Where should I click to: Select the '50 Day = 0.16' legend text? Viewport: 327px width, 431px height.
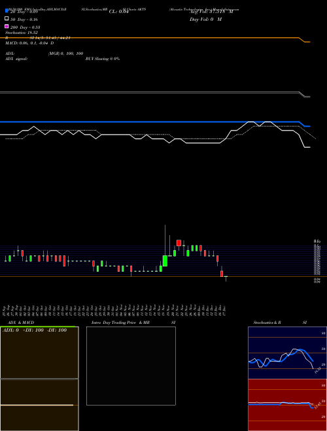click(x=24, y=20)
